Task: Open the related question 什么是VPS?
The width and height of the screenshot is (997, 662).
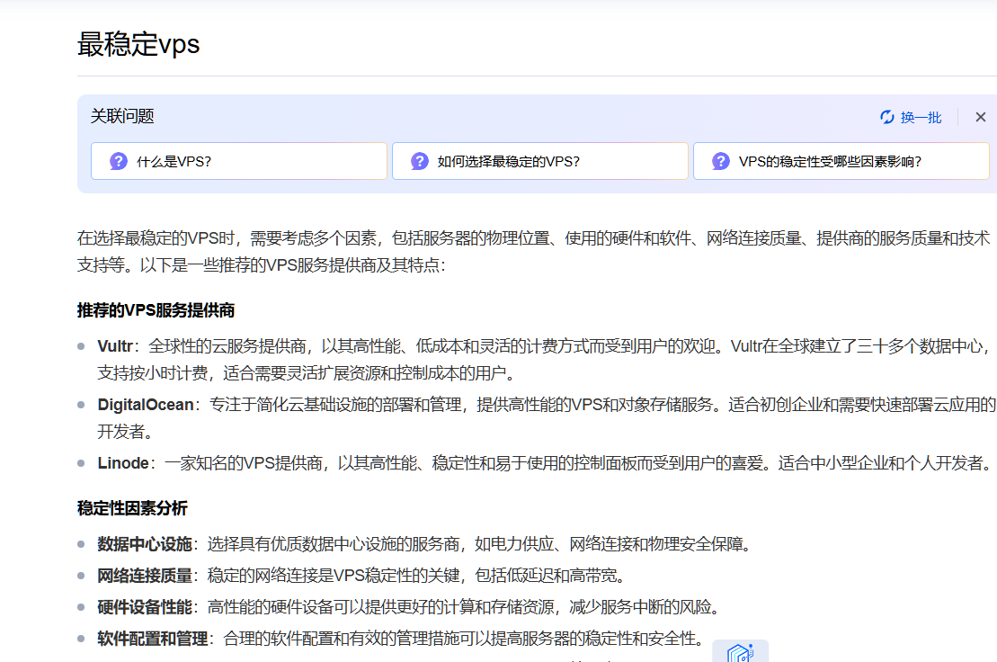Action: 239,161
